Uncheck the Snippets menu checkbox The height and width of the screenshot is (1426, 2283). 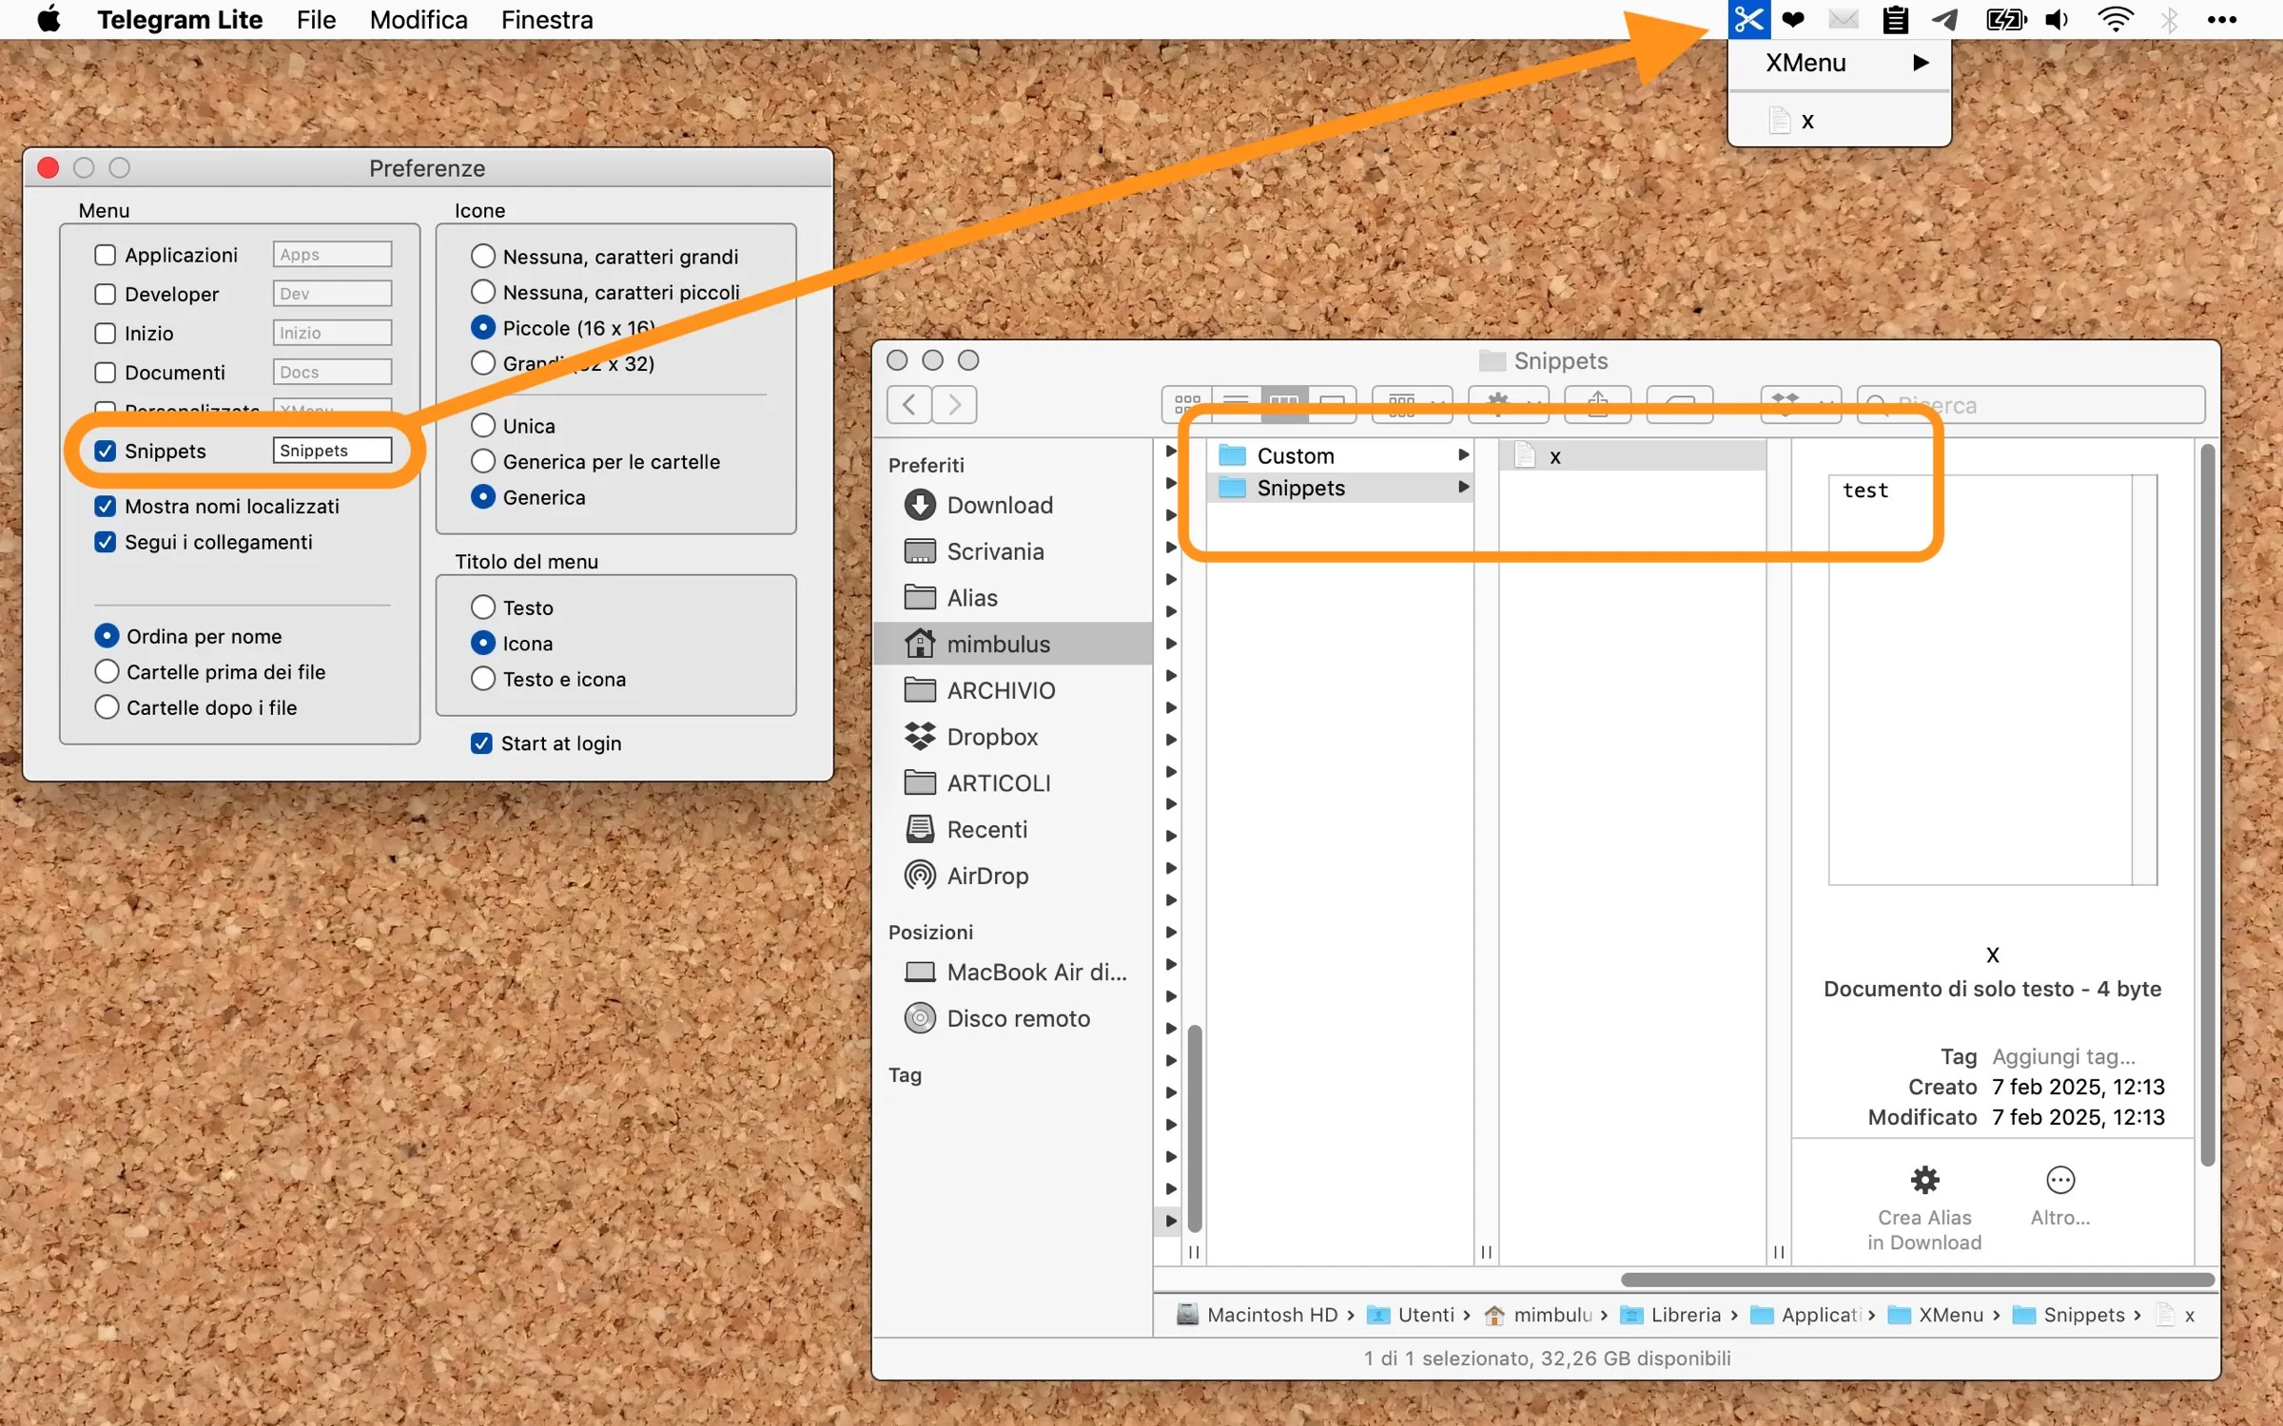pos(106,451)
